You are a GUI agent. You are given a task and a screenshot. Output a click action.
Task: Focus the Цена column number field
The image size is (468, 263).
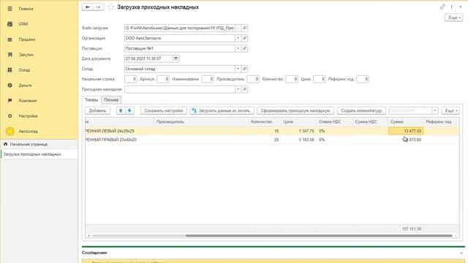(320, 79)
